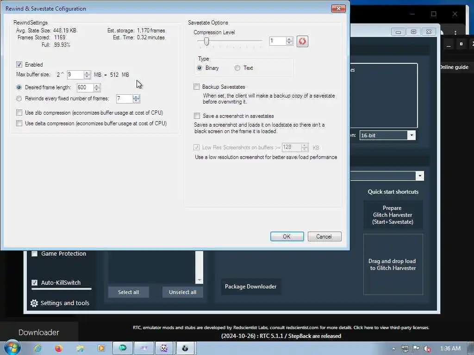Click the Auto-KillSwitch progress bar
Screen dimensions: 474x355
pos(62,289)
